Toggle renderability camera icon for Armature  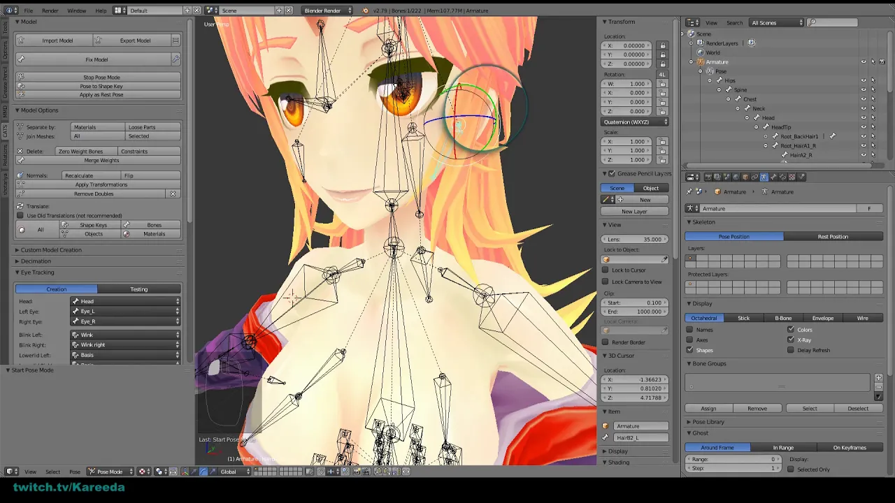pyautogui.click(x=882, y=61)
